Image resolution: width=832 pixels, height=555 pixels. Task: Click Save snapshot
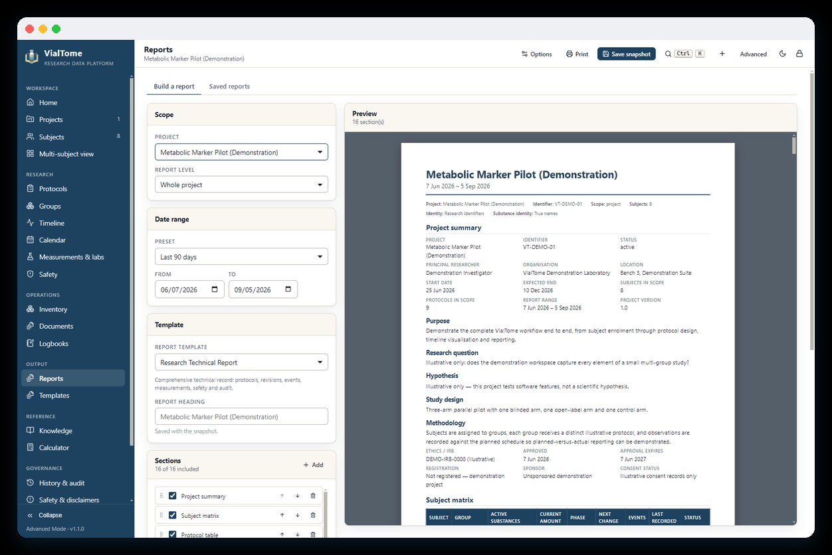click(627, 54)
